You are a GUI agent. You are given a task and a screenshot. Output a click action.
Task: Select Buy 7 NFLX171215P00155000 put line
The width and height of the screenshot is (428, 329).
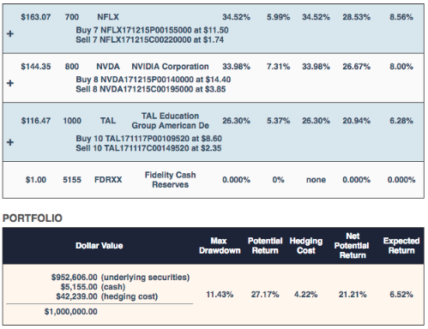[x=152, y=30]
